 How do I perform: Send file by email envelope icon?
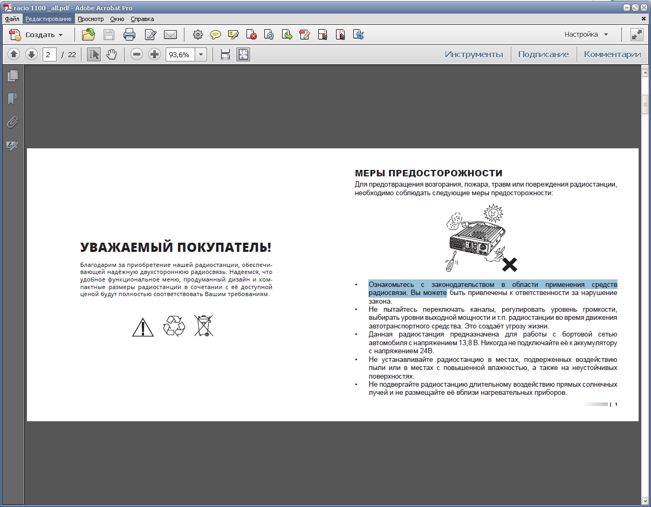(170, 35)
